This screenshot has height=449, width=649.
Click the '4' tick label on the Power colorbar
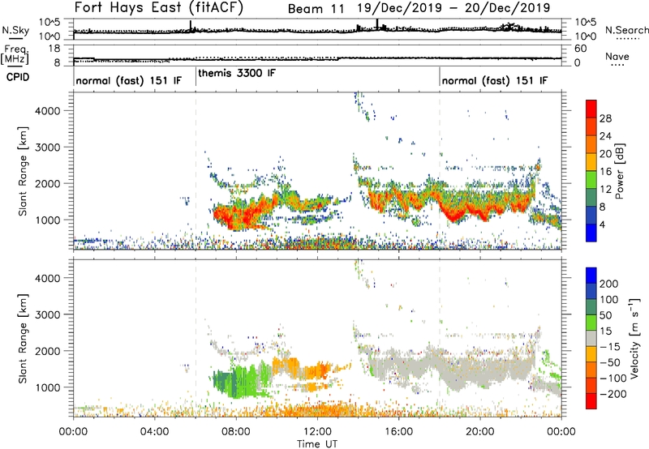(x=602, y=224)
